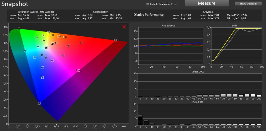Select the cyan target square marker
This screenshot has width=266, height=131.
pos(25,50)
